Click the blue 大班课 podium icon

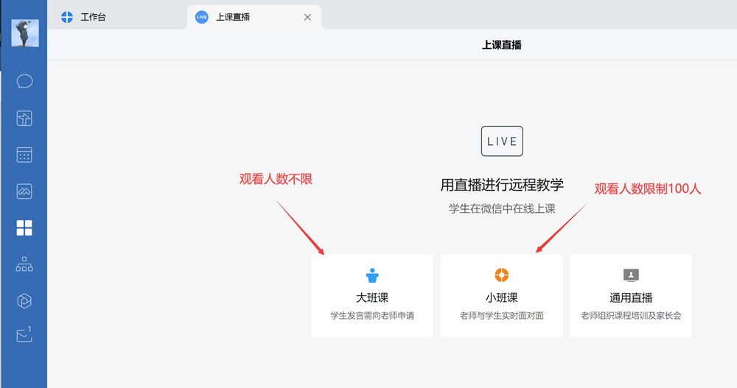372,275
